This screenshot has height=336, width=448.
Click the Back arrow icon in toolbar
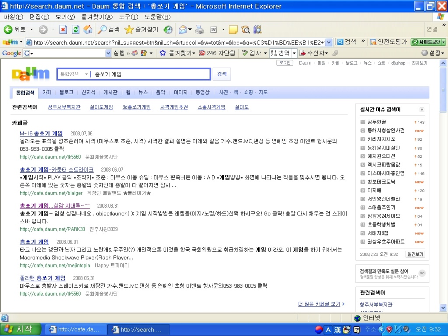point(8,29)
